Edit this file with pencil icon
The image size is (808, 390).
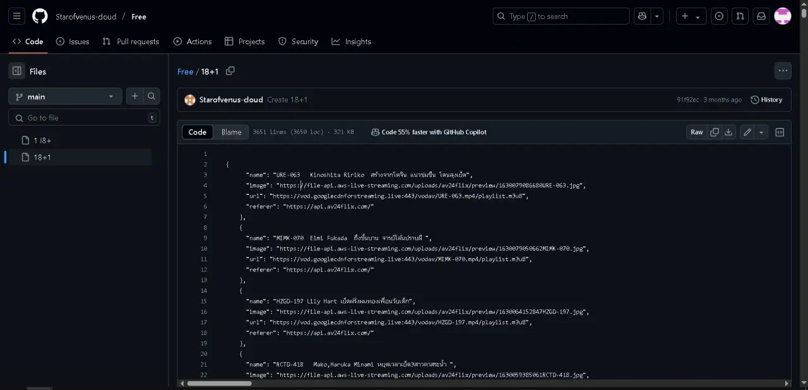click(x=747, y=132)
